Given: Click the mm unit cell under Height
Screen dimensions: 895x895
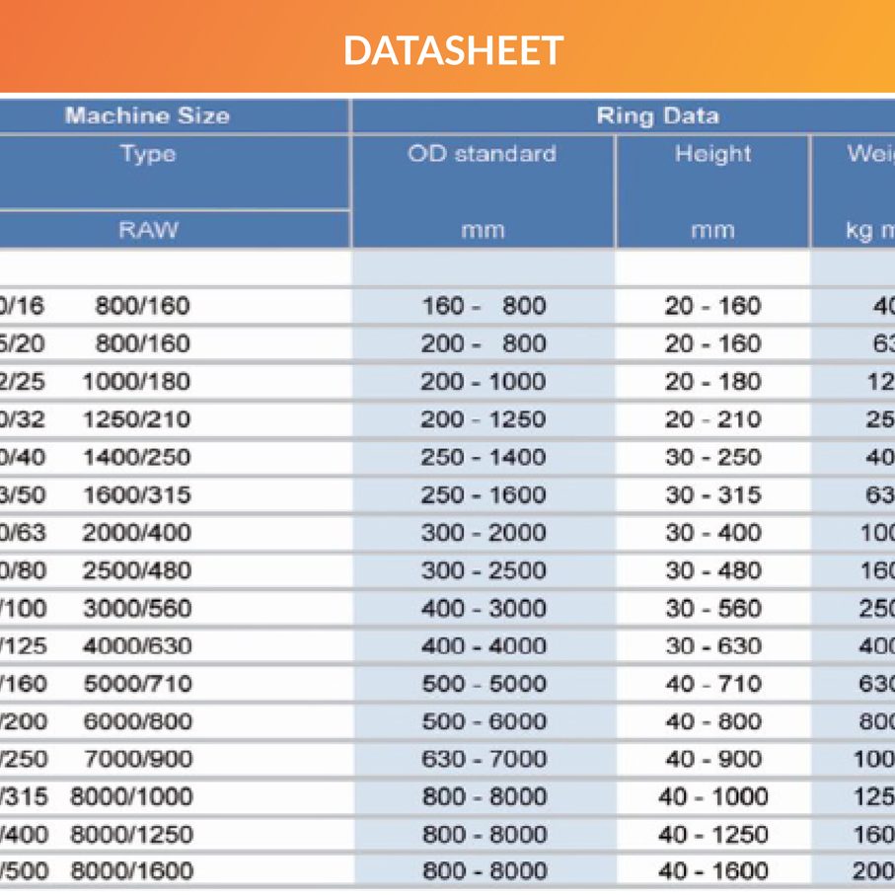Looking at the screenshot, I should (x=712, y=230).
